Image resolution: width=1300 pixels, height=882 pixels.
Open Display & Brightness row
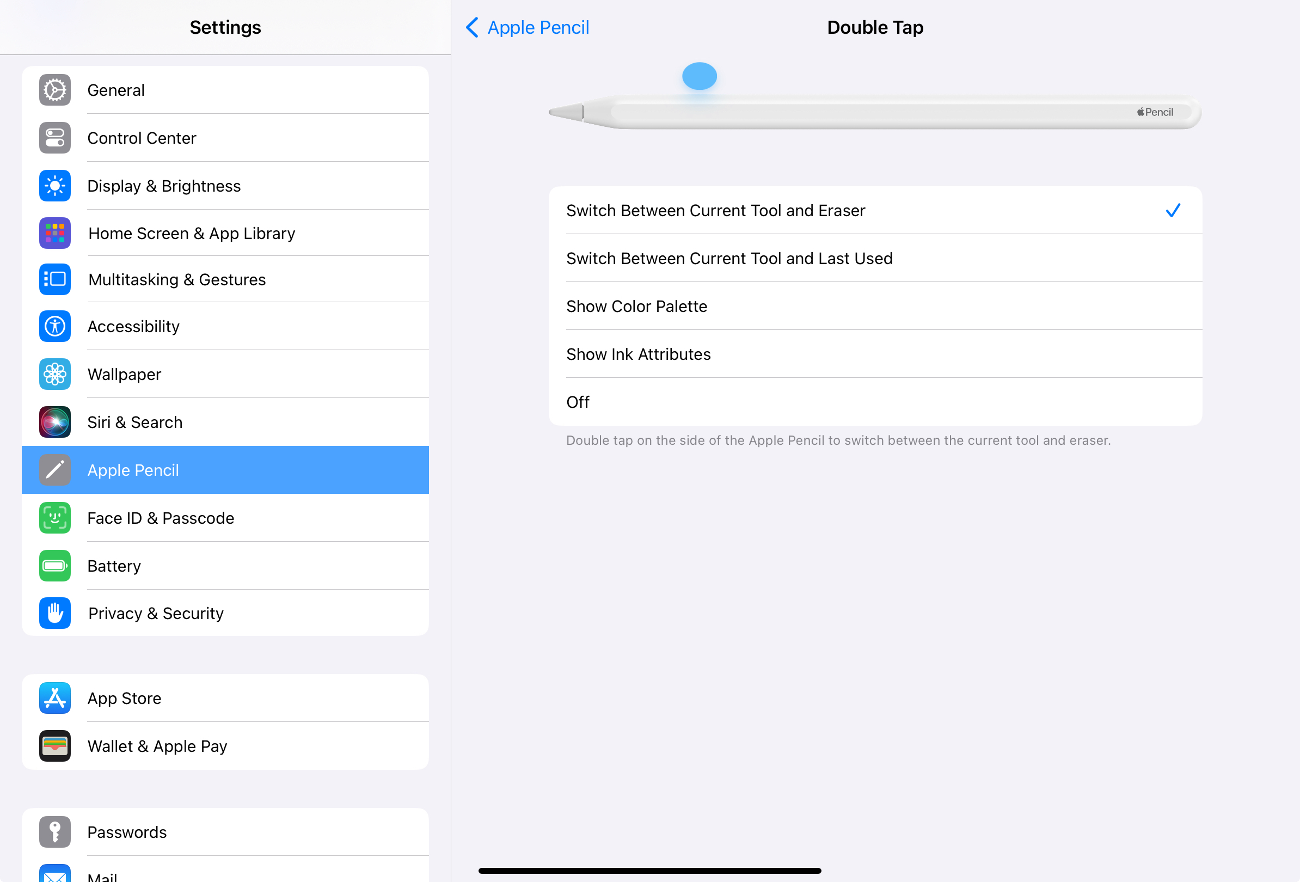(x=225, y=186)
